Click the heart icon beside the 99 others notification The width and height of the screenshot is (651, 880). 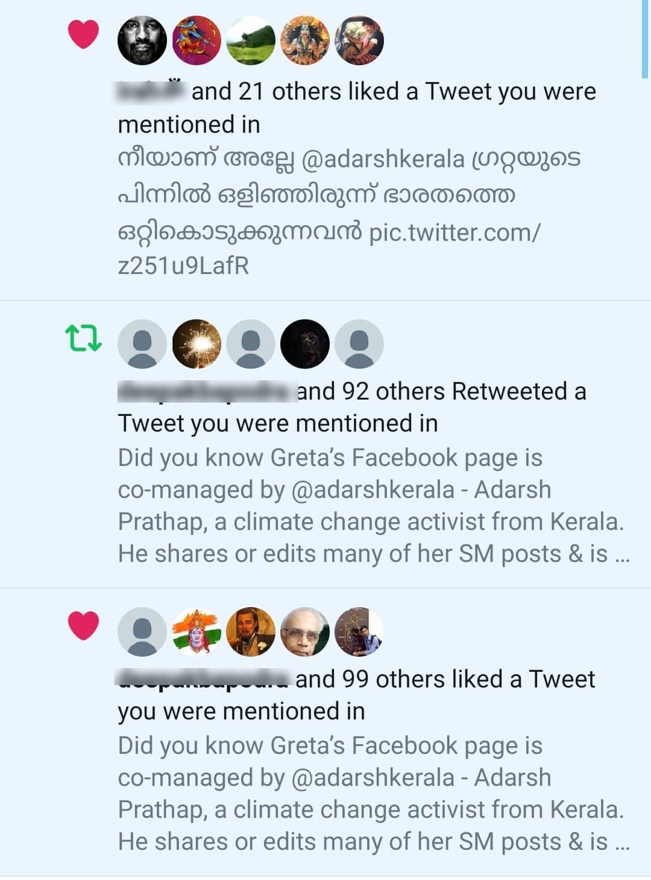(x=83, y=625)
